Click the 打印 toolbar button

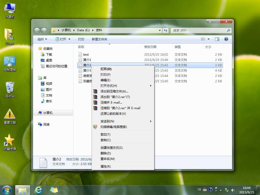81,39
